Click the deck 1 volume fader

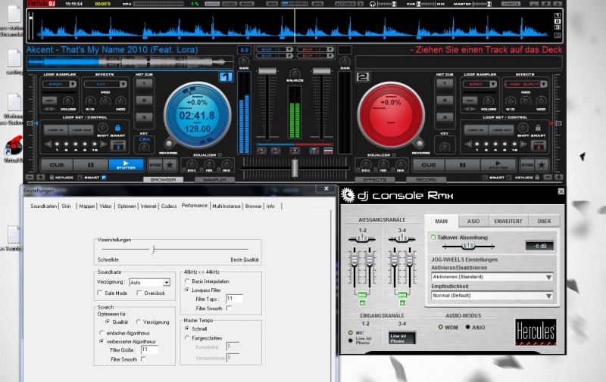(267, 71)
